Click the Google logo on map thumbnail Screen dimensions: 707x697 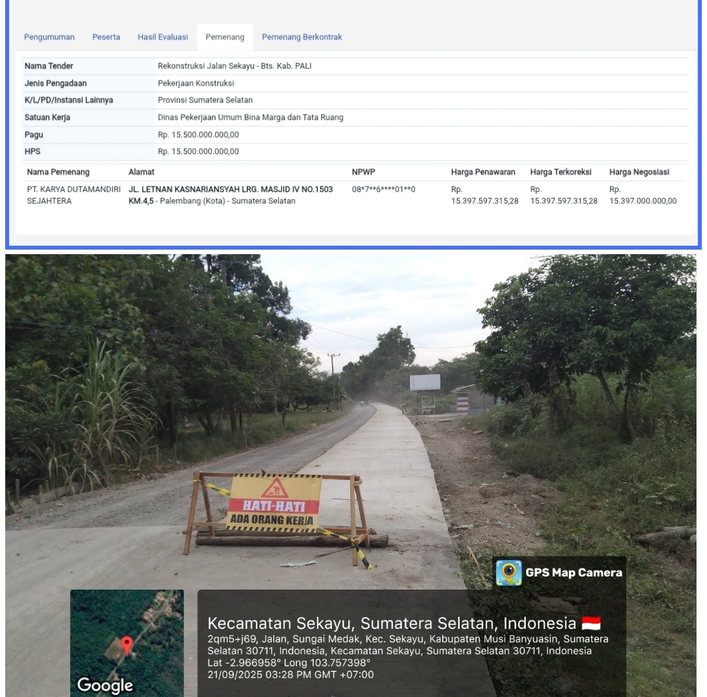[105, 685]
